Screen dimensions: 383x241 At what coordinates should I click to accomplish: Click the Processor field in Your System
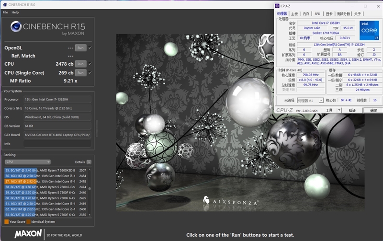click(x=57, y=99)
